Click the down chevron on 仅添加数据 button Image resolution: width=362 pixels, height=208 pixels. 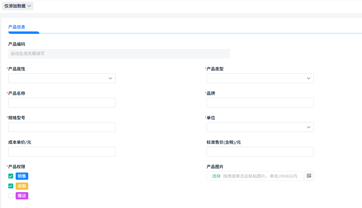tap(29, 6)
